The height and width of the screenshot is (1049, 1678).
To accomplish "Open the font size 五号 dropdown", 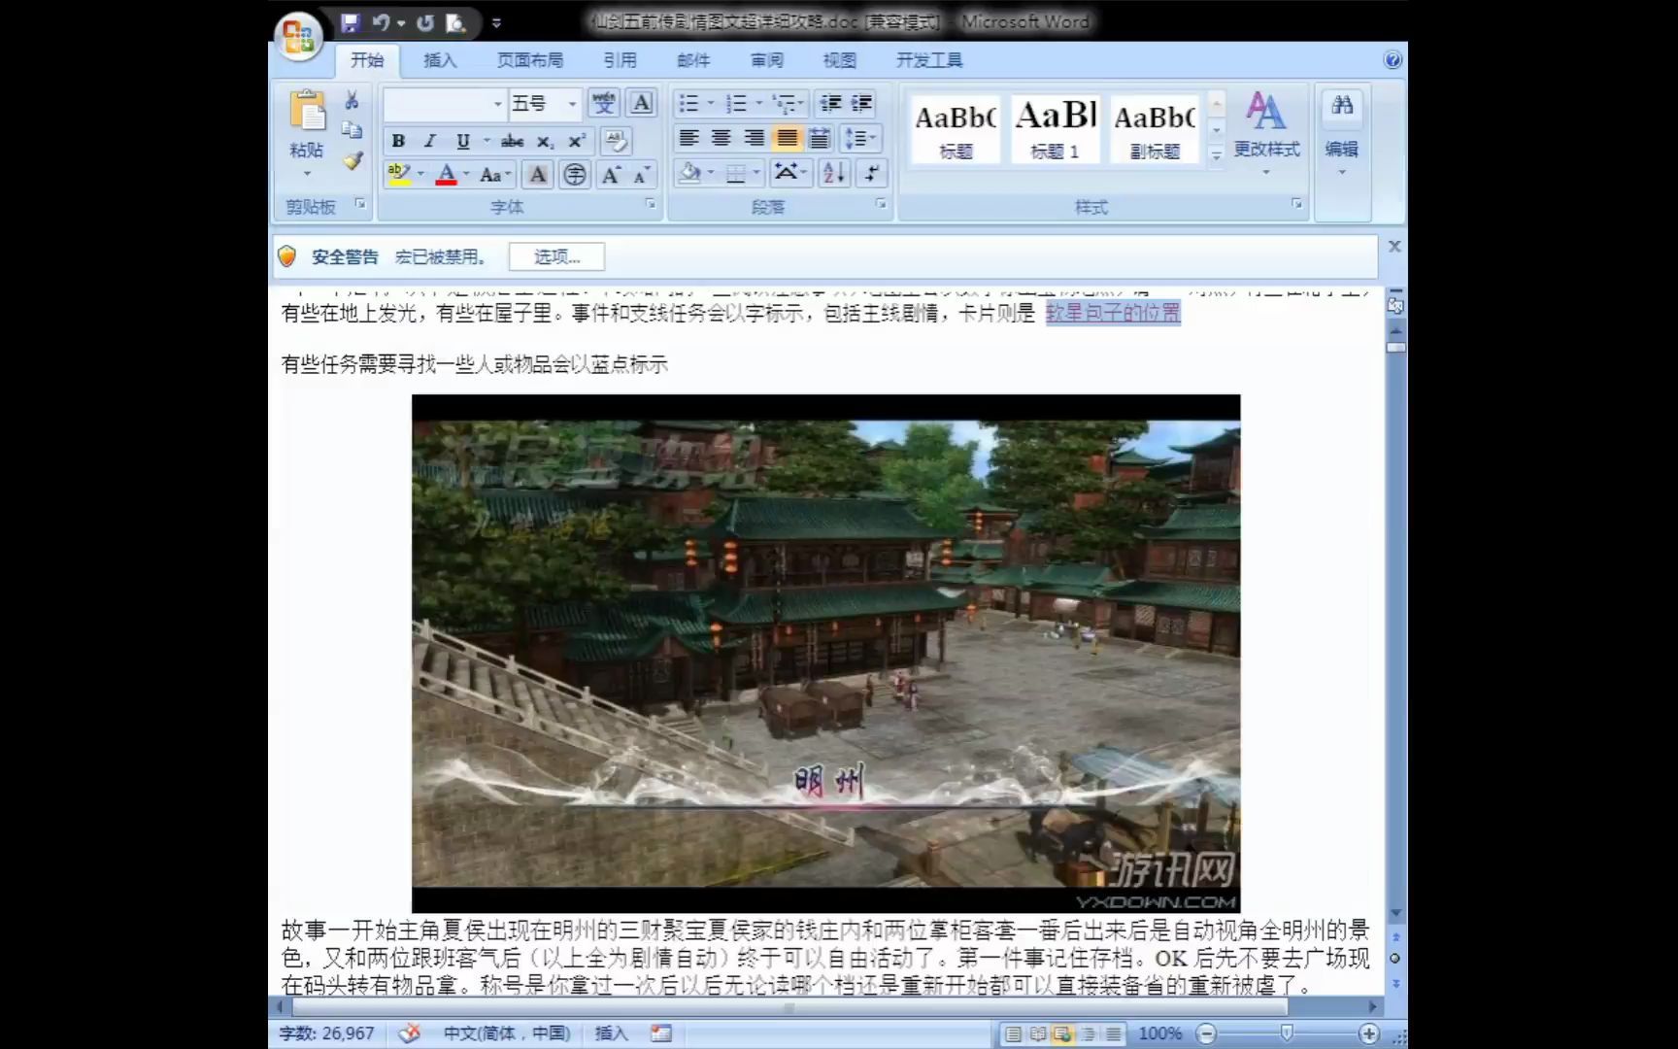I will tap(573, 103).
